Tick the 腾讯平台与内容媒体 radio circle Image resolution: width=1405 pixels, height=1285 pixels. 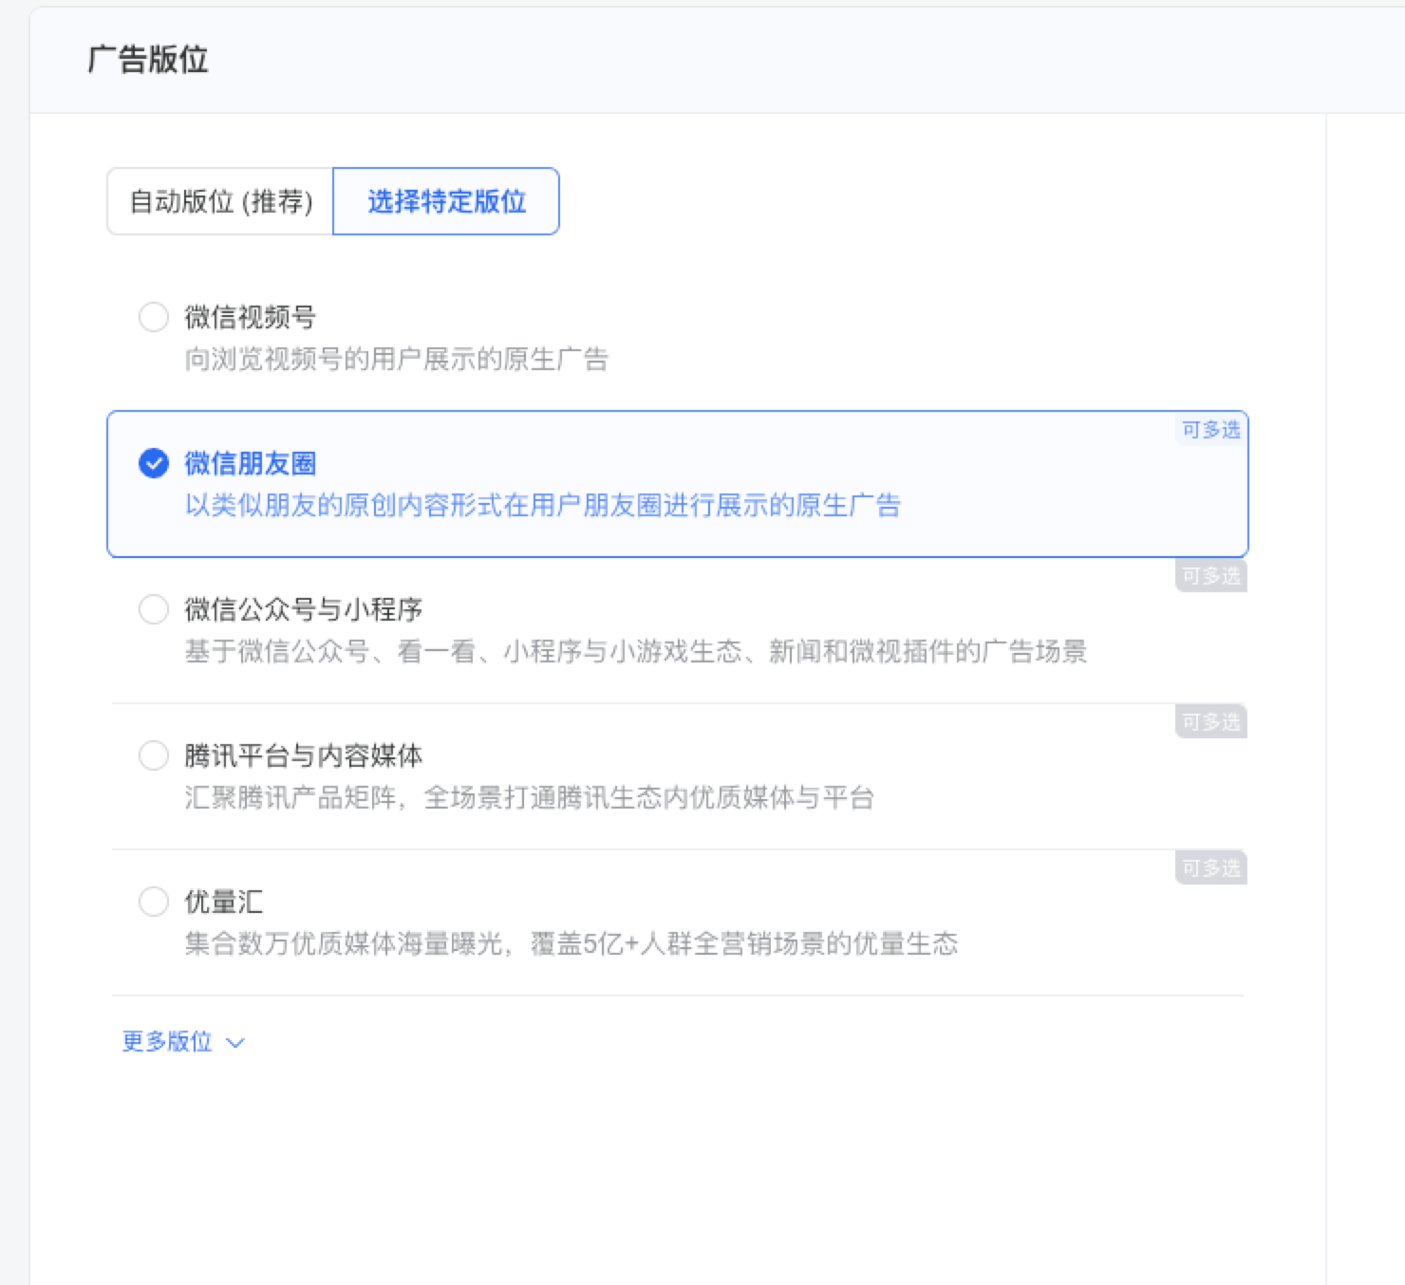point(154,755)
